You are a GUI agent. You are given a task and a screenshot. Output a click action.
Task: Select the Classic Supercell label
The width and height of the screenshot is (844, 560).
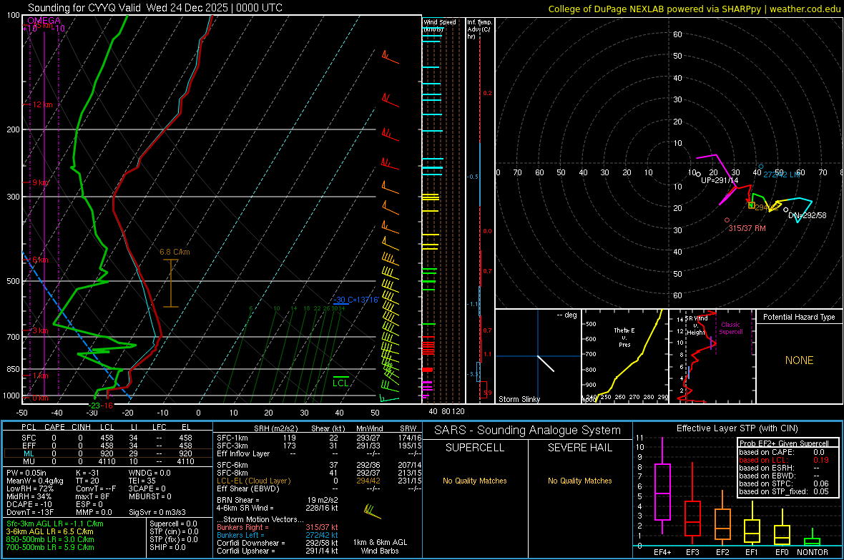(731, 328)
